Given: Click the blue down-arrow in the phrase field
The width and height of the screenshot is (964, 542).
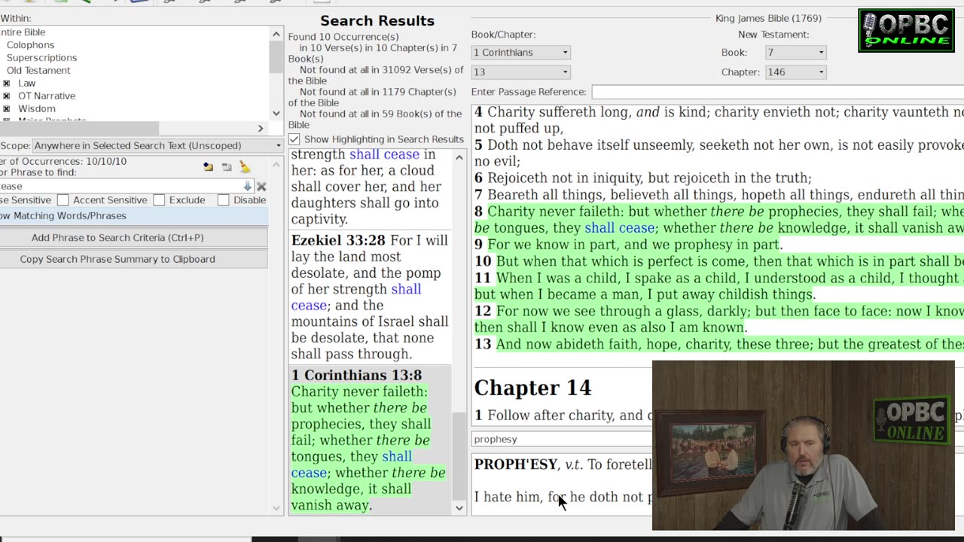Looking at the screenshot, I should pos(247,186).
